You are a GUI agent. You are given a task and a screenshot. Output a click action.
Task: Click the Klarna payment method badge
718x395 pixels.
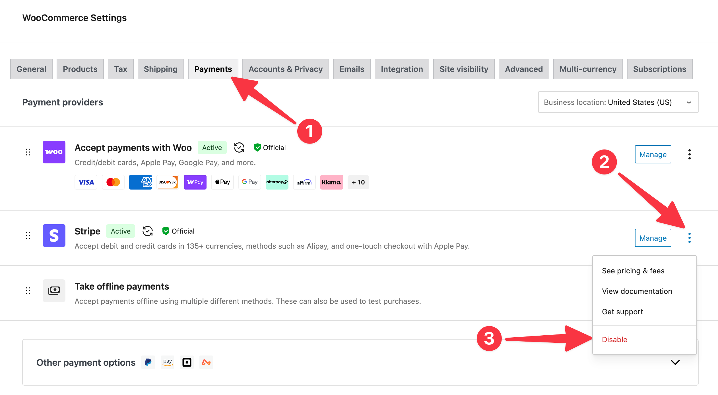point(331,182)
